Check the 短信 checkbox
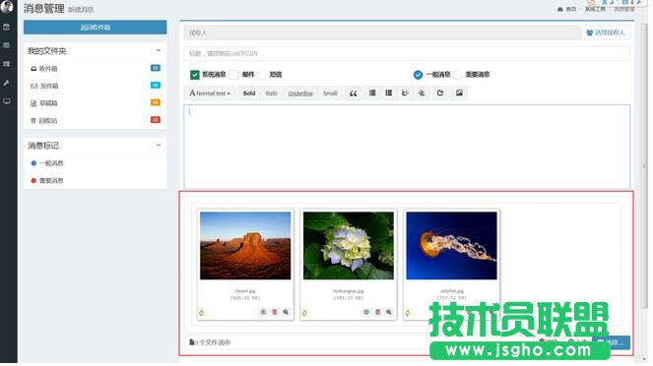Screen dimensions: 653x366 click(262, 75)
